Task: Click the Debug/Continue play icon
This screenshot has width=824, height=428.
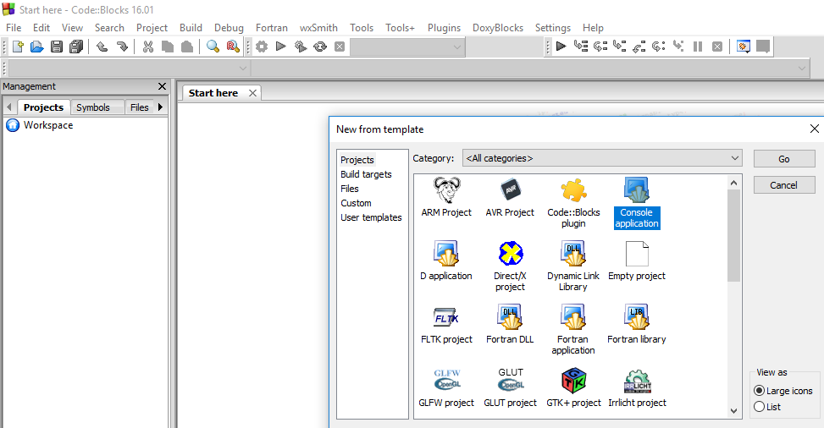Action: tap(561, 47)
